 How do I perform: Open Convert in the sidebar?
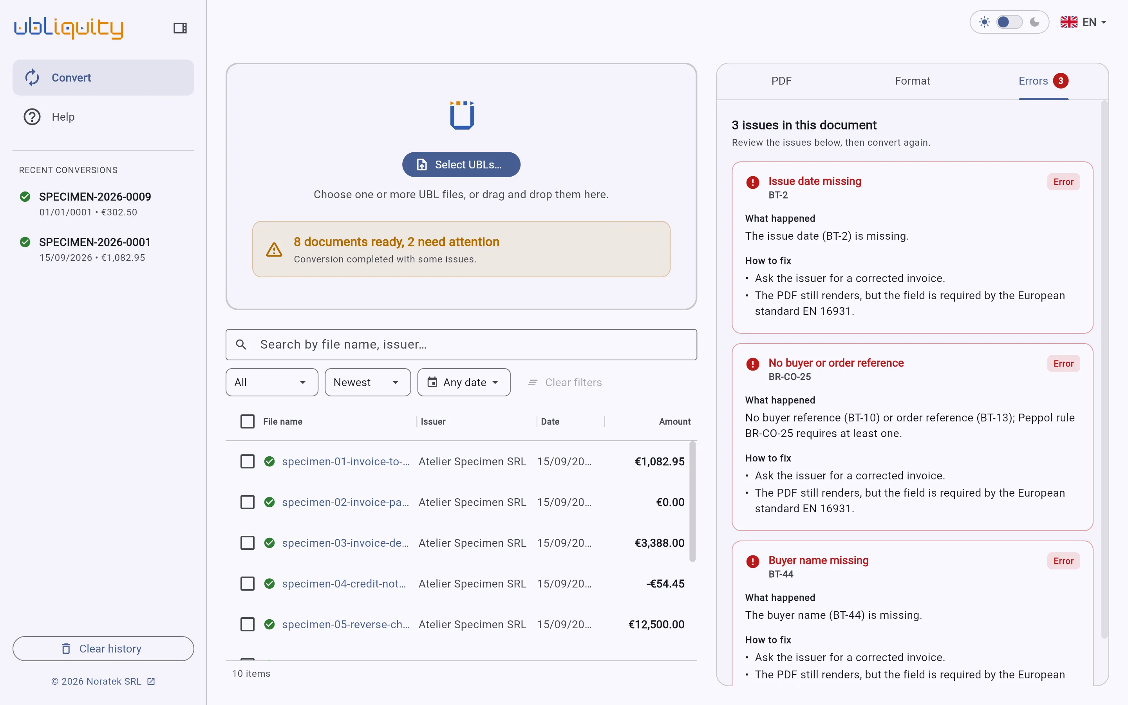pyautogui.click(x=103, y=78)
